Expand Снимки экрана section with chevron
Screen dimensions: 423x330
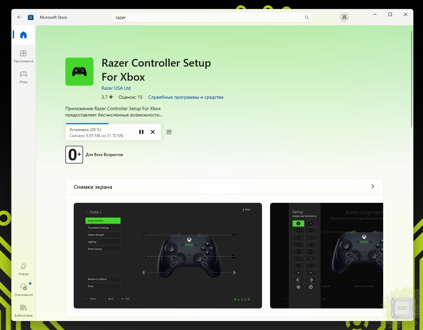tap(372, 187)
